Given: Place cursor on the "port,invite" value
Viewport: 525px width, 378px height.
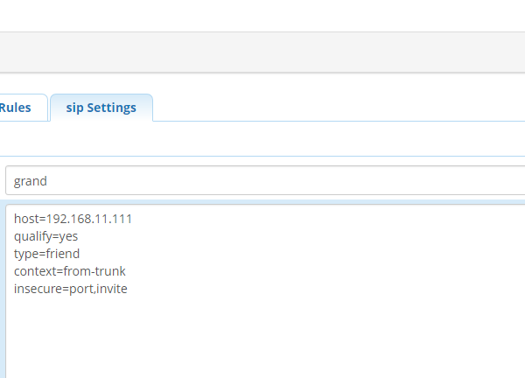Looking at the screenshot, I should point(98,289).
